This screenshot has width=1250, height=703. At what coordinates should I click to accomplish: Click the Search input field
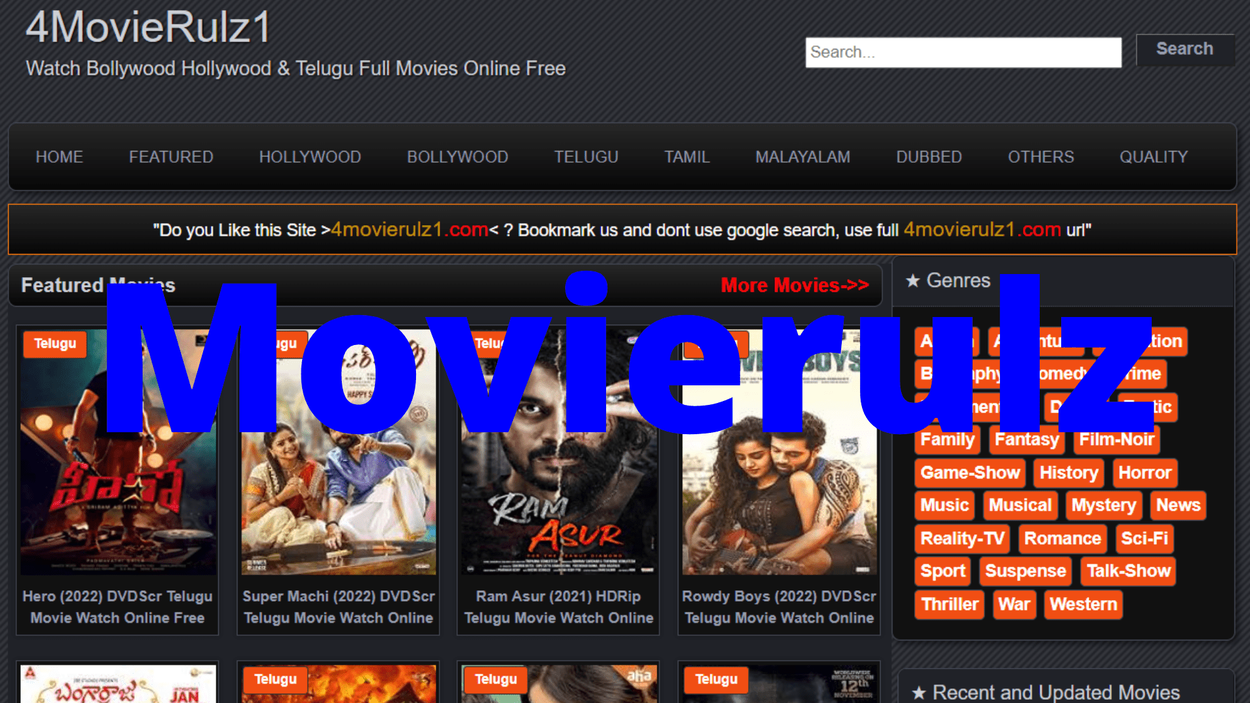(963, 52)
